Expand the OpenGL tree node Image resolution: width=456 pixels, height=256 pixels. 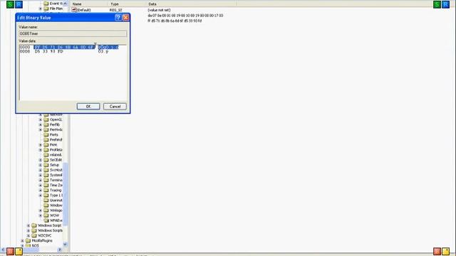[x=41, y=119]
